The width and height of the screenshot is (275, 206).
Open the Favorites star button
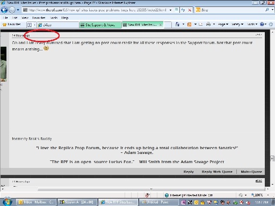12,24
